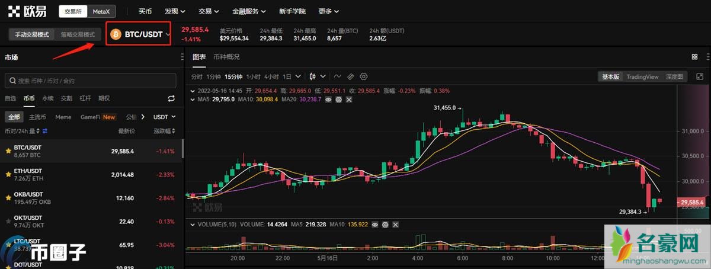Image resolution: width=711 pixels, height=269 pixels.
Task: Select the Meme filter
Action: click(63, 117)
